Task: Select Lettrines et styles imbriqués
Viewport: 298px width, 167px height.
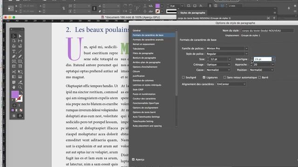Action: click(x=147, y=85)
